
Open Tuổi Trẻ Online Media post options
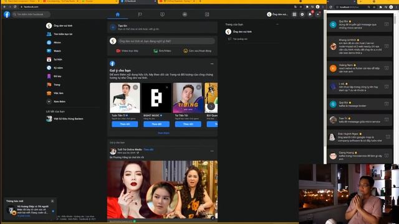[x=212, y=151]
